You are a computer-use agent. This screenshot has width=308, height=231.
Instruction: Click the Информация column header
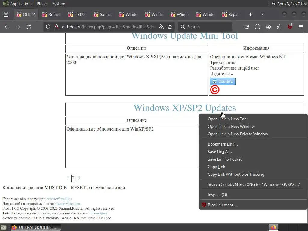(256, 48)
